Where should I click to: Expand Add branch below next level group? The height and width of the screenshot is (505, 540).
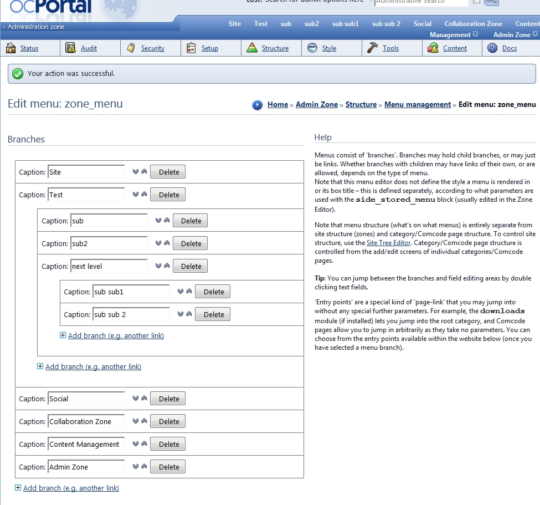click(40, 366)
